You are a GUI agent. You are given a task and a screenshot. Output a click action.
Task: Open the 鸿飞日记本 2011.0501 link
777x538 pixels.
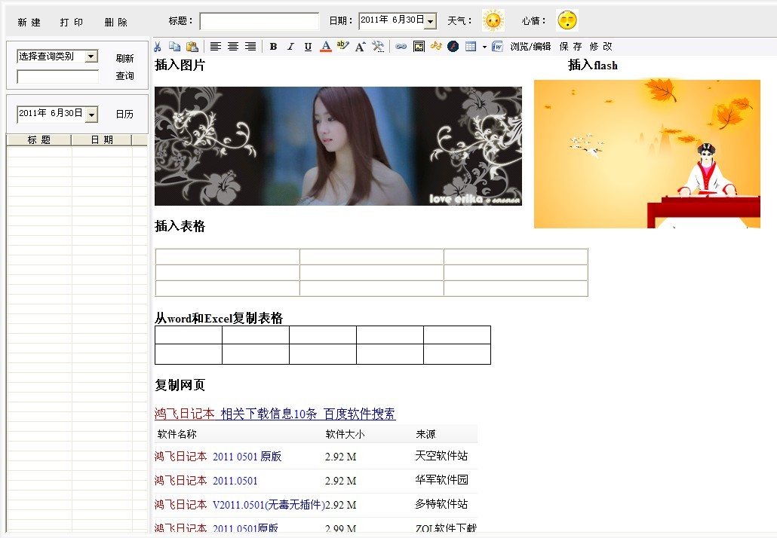206,481
